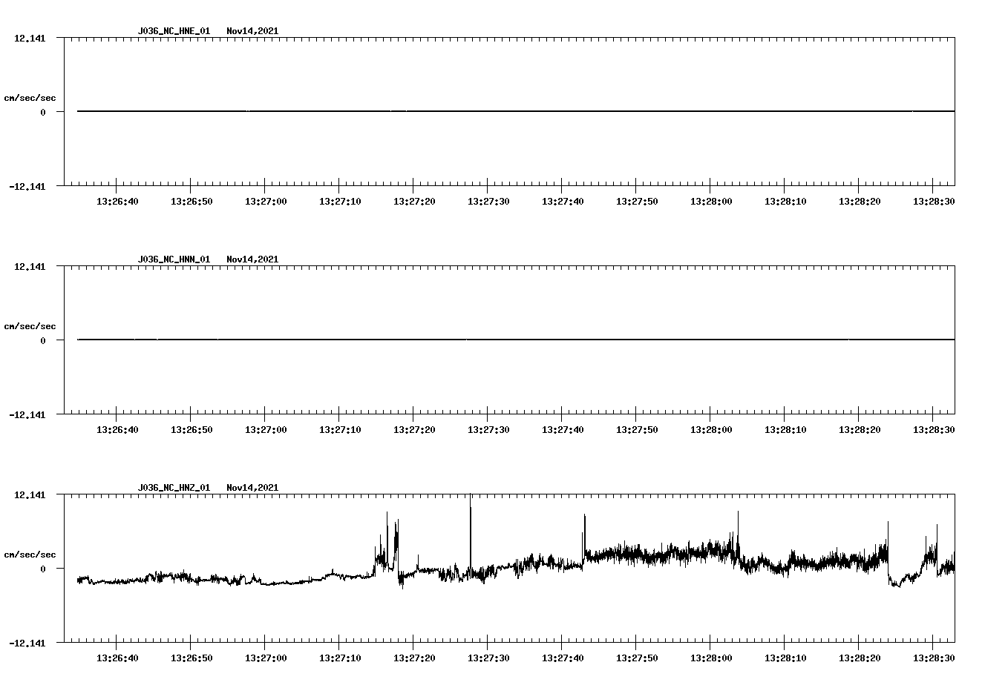Select the Nov14,2021 date on HNE chart
The height and width of the screenshot is (685, 1008).
(x=252, y=31)
